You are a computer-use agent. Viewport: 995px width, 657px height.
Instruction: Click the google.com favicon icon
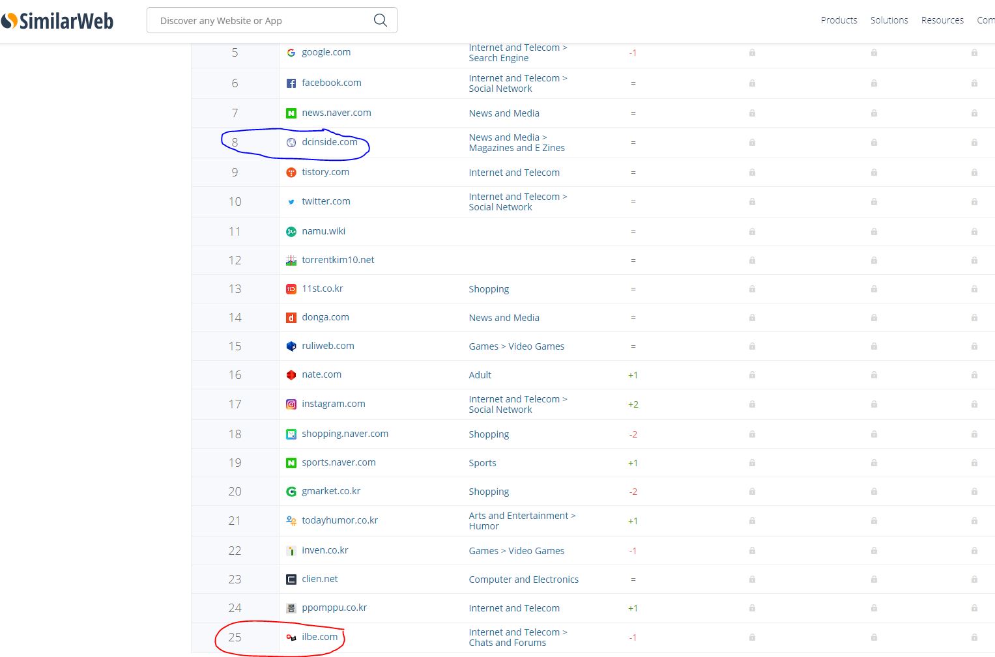(x=291, y=53)
